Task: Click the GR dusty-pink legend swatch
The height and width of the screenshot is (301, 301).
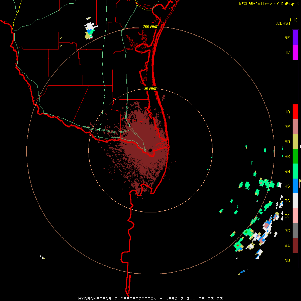Action: click(x=295, y=127)
